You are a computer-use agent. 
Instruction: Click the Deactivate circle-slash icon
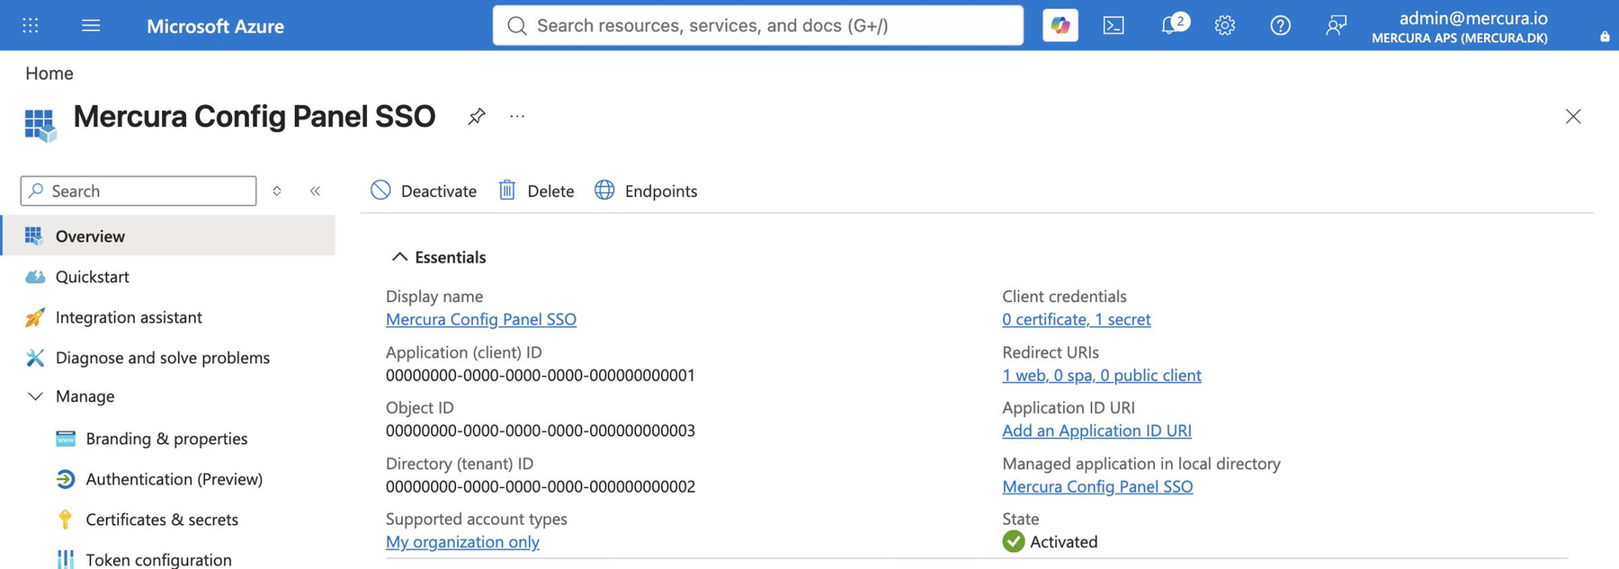pos(380,190)
